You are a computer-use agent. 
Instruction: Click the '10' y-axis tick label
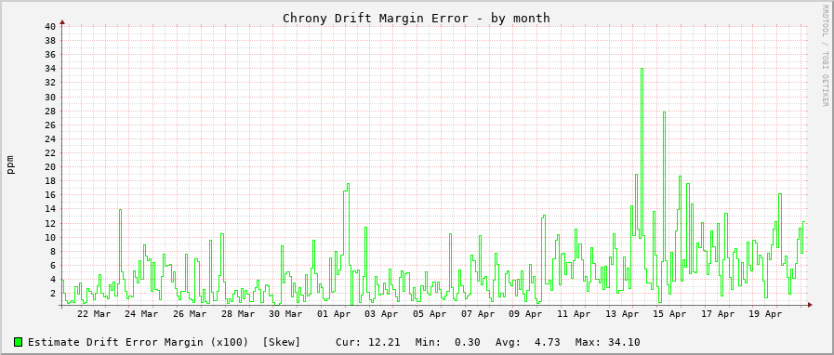[x=50, y=238]
